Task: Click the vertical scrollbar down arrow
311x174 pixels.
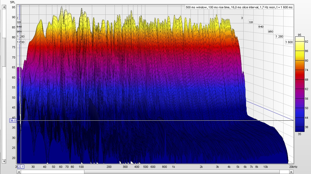Action: click(4, 161)
